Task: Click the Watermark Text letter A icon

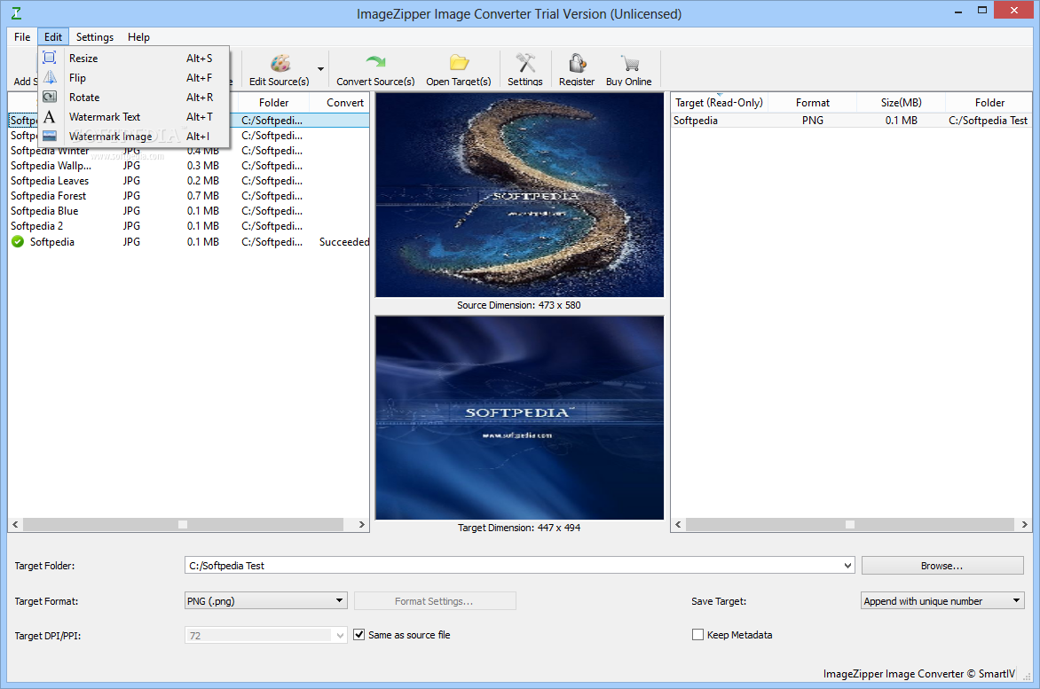Action: (50, 116)
